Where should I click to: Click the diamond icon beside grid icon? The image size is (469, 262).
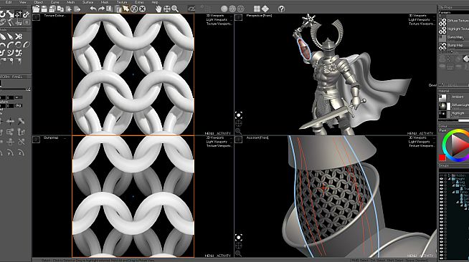point(265,9)
